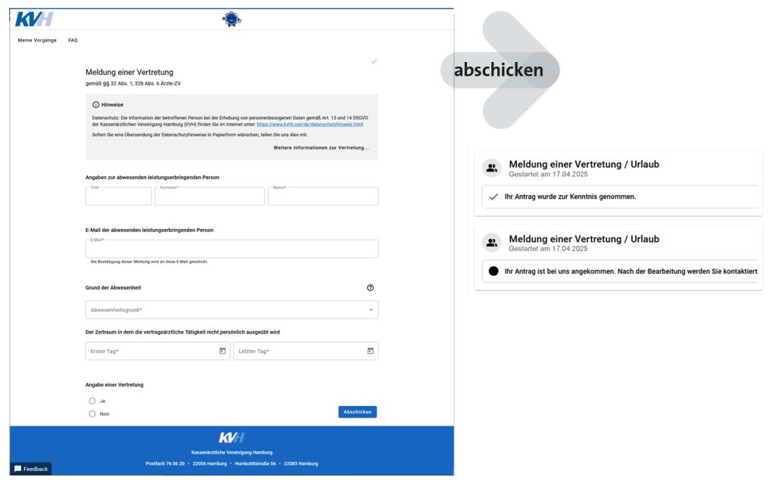Click the help question mark beside Grund der Abwesenheit

(370, 288)
